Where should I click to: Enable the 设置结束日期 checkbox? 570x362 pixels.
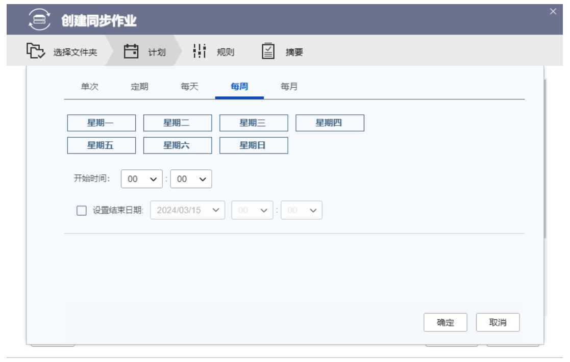pos(81,210)
